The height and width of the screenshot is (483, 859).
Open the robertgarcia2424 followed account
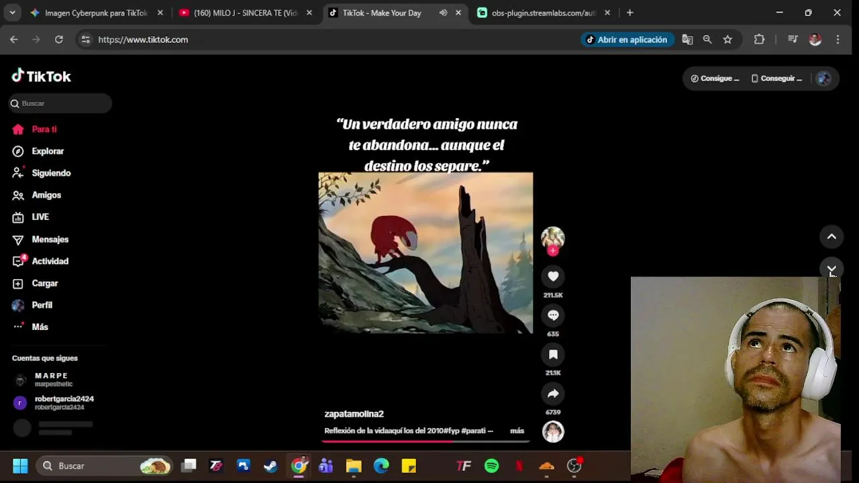click(64, 402)
